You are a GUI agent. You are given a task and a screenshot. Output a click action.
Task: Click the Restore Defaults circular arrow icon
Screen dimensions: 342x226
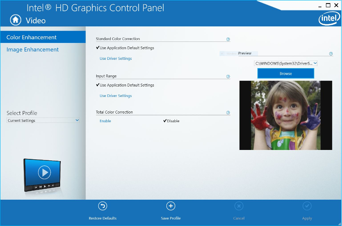point(103,206)
